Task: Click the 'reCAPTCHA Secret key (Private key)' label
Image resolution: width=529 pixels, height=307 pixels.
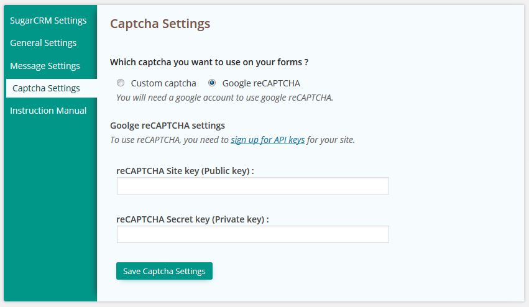Action: click(x=192, y=219)
